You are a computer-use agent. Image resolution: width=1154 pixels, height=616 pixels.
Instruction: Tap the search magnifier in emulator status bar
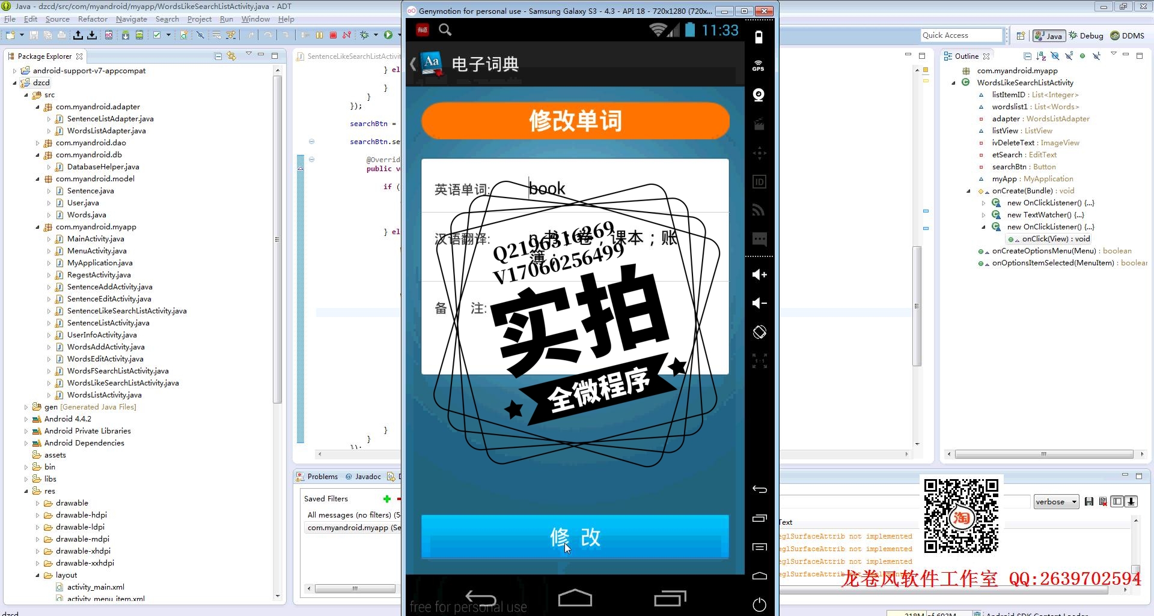coord(445,30)
